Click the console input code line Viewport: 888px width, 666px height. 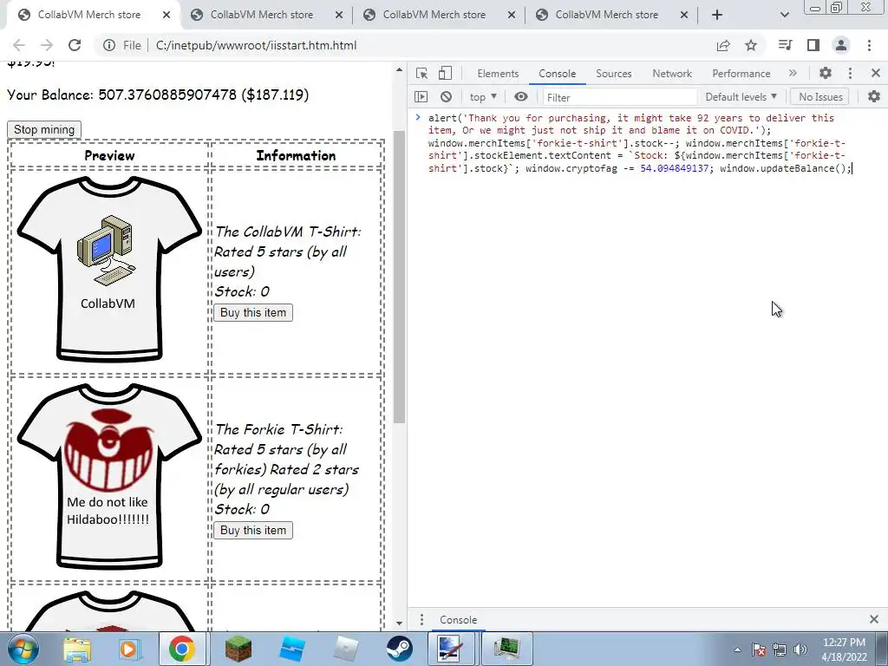[639, 143]
